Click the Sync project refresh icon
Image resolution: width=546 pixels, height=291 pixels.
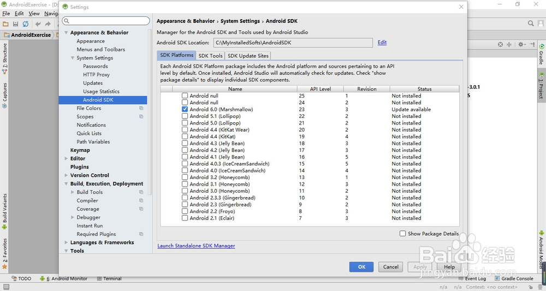(25, 24)
